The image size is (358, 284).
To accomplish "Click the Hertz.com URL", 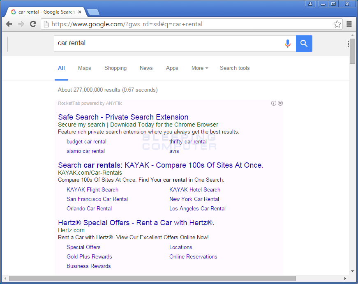I will [x=71, y=230].
